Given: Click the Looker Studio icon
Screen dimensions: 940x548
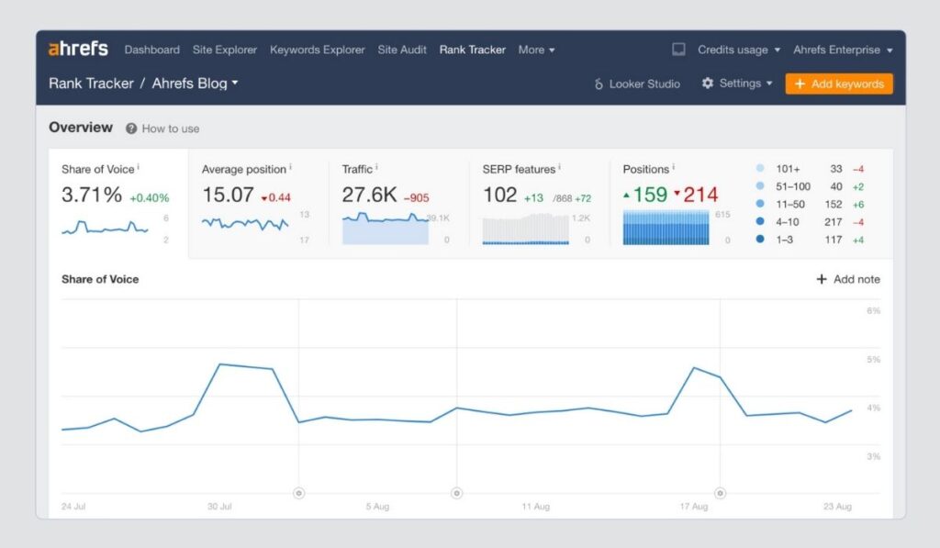Looking at the screenshot, I should (x=599, y=84).
